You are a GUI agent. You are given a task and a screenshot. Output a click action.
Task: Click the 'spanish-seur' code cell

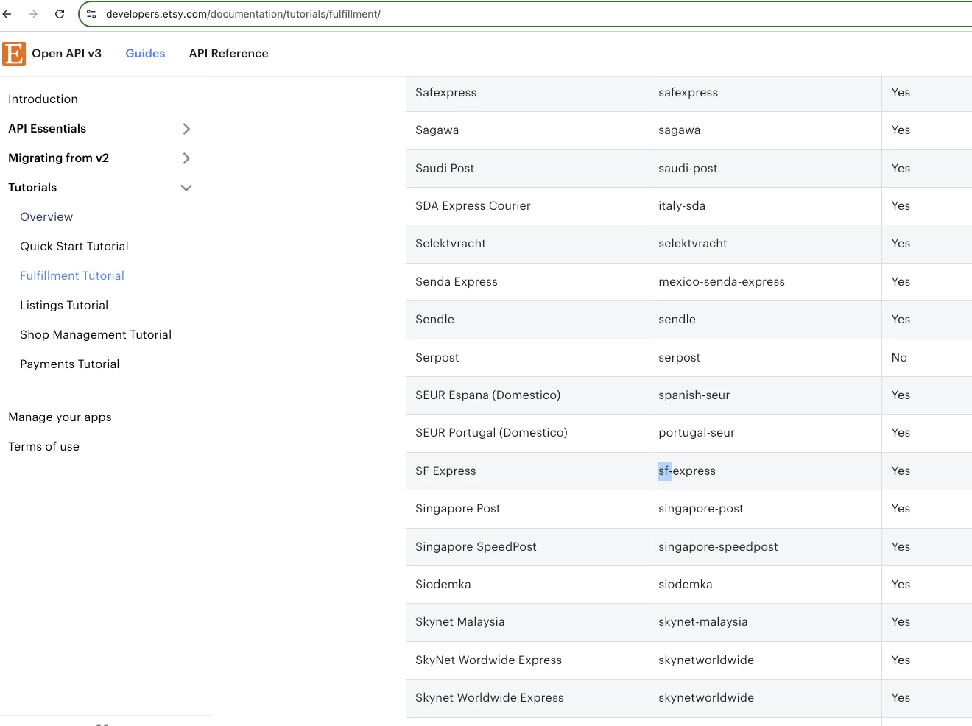pyautogui.click(x=765, y=395)
